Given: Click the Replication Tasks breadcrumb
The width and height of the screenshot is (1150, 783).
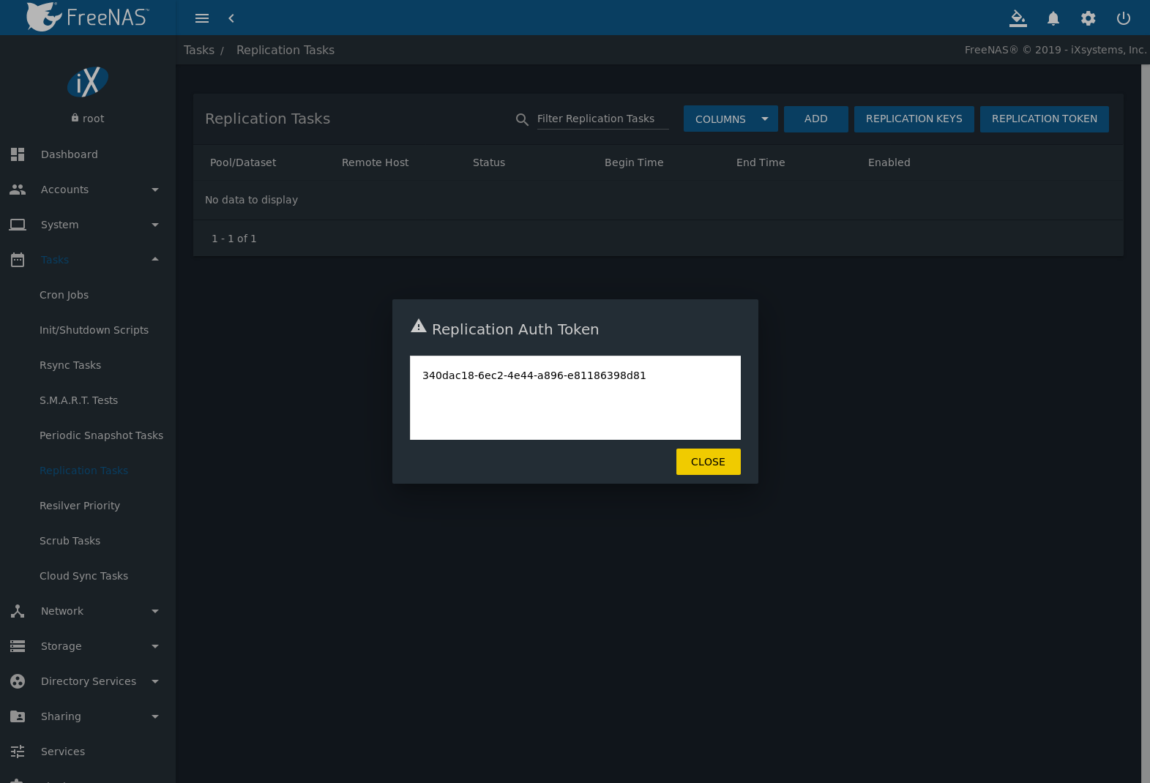Looking at the screenshot, I should [285, 50].
